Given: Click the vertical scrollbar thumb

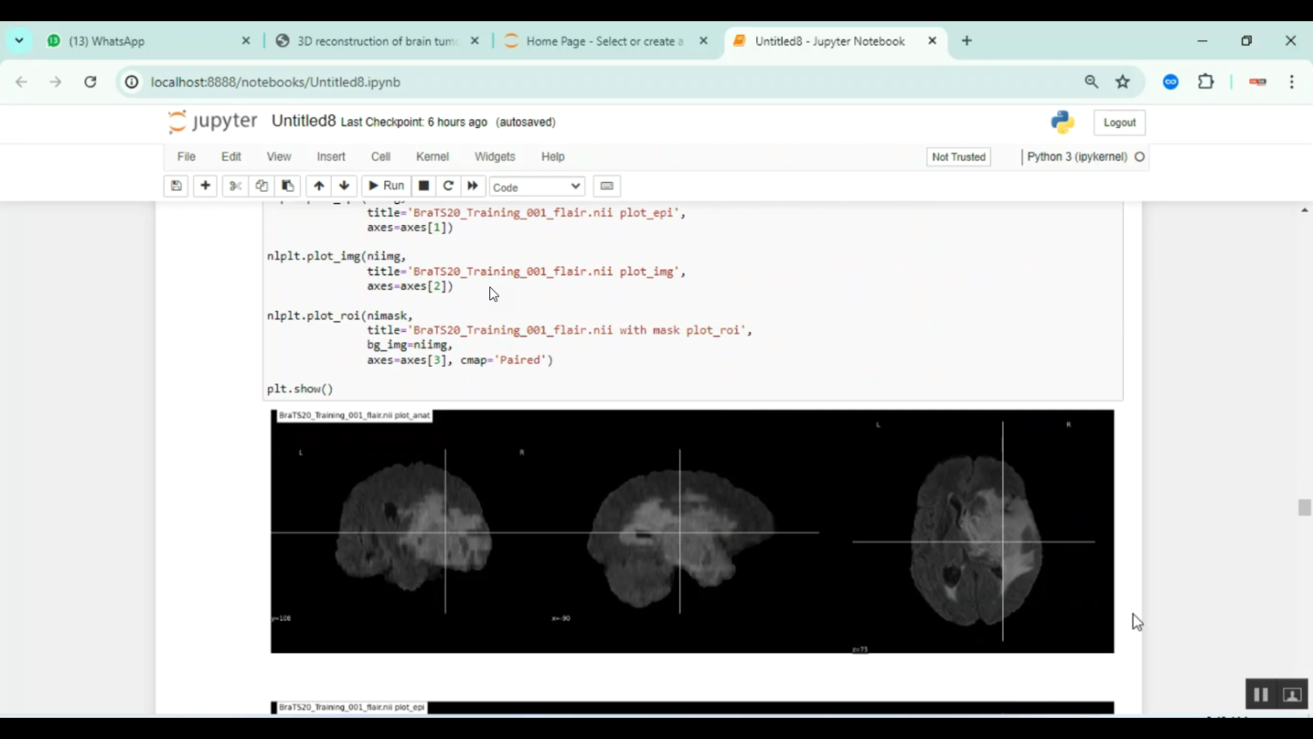Looking at the screenshot, I should click(x=1304, y=507).
